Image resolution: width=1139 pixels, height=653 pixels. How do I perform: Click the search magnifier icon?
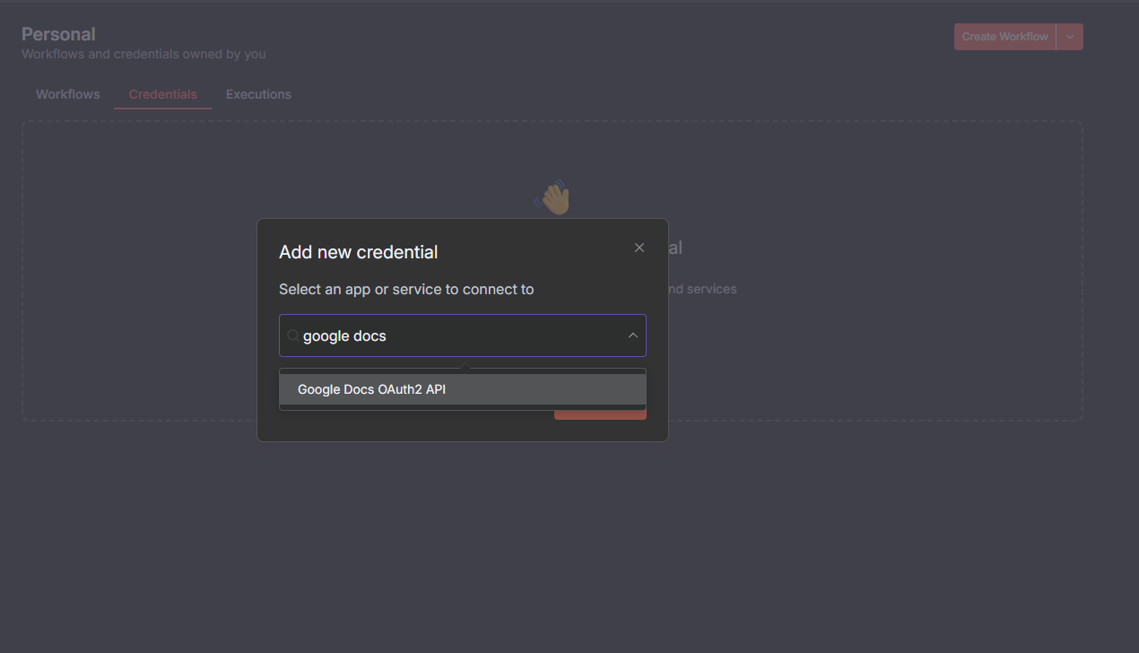pyautogui.click(x=293, y=335)
